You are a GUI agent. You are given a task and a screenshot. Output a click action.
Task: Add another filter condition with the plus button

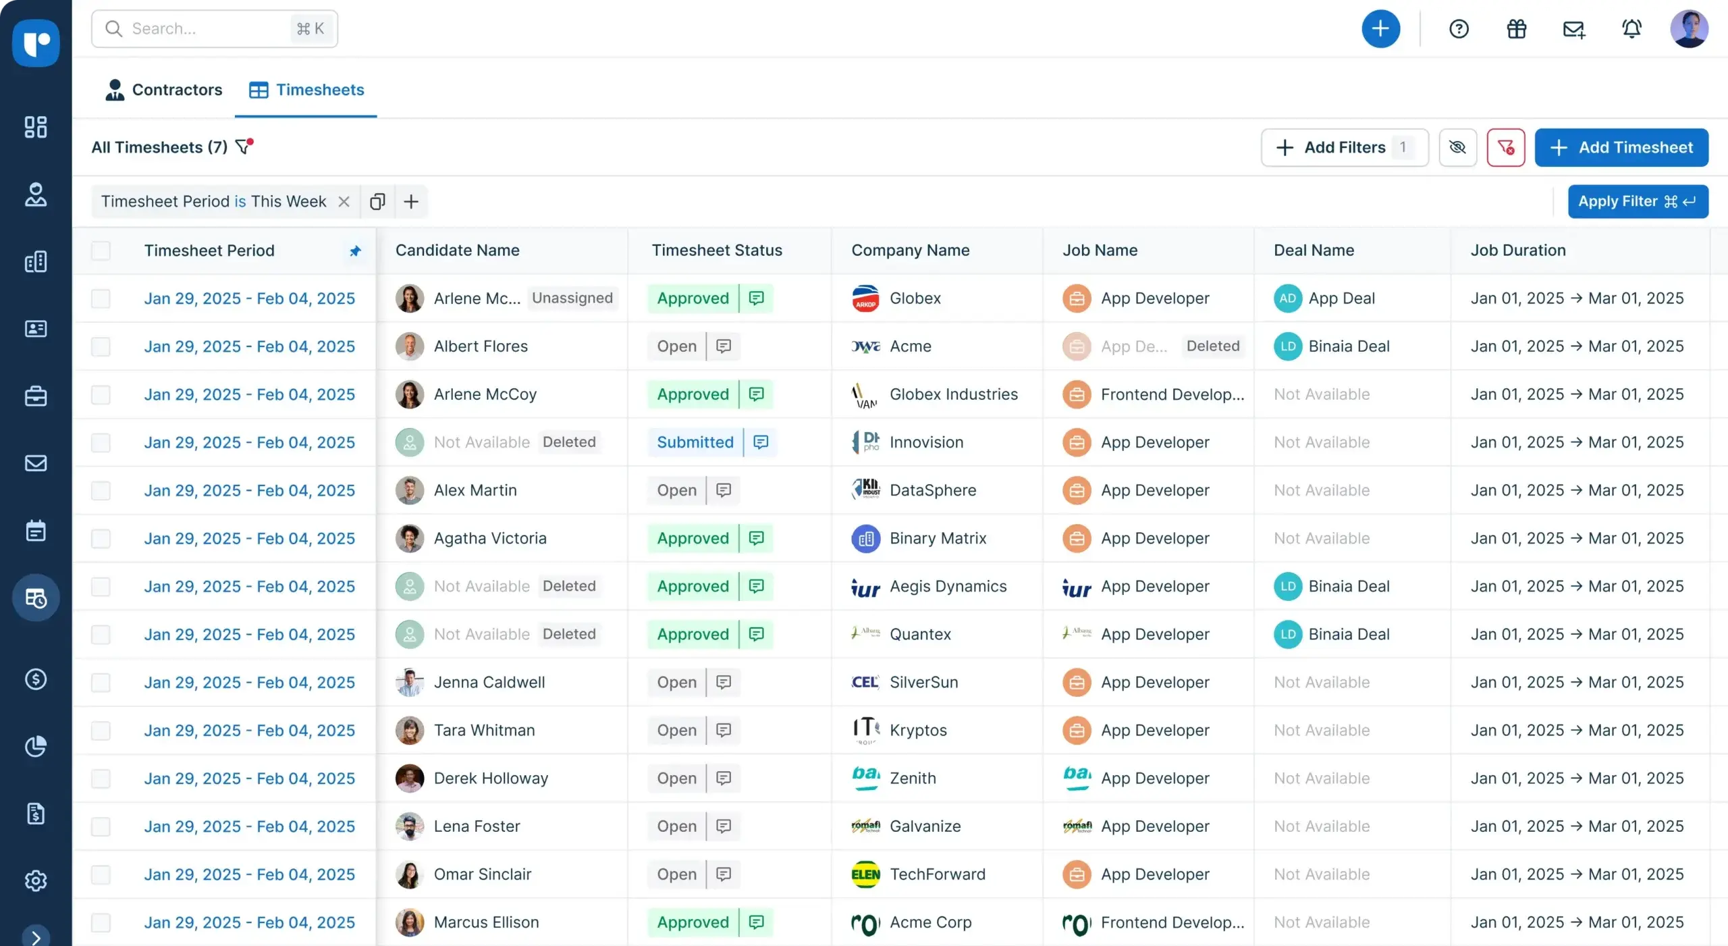coord(411,201)
